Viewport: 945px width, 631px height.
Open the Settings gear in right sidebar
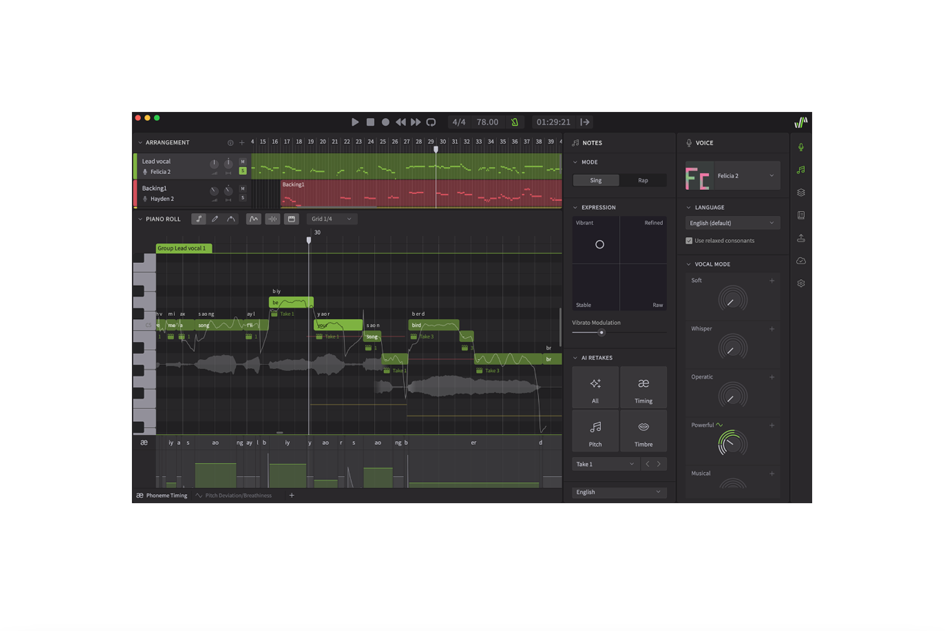[x=801, y=283]
